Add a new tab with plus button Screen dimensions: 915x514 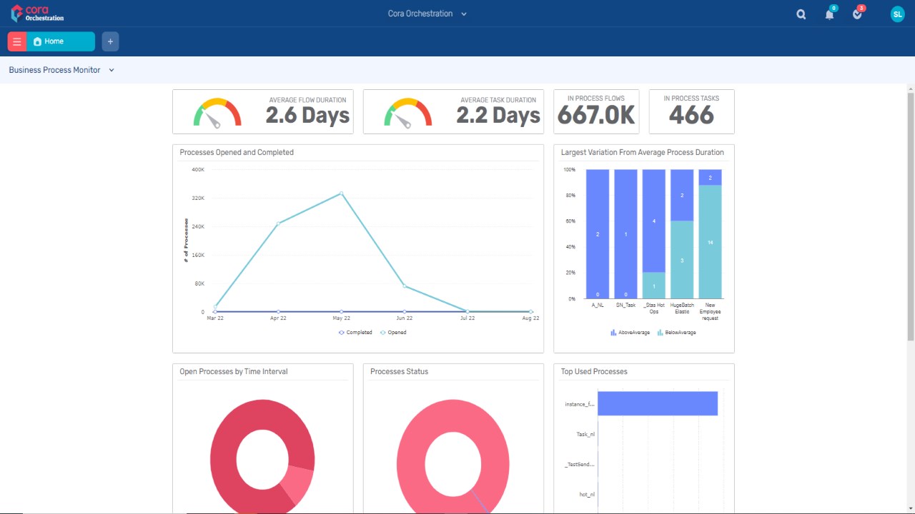click(x=110, y=41)
